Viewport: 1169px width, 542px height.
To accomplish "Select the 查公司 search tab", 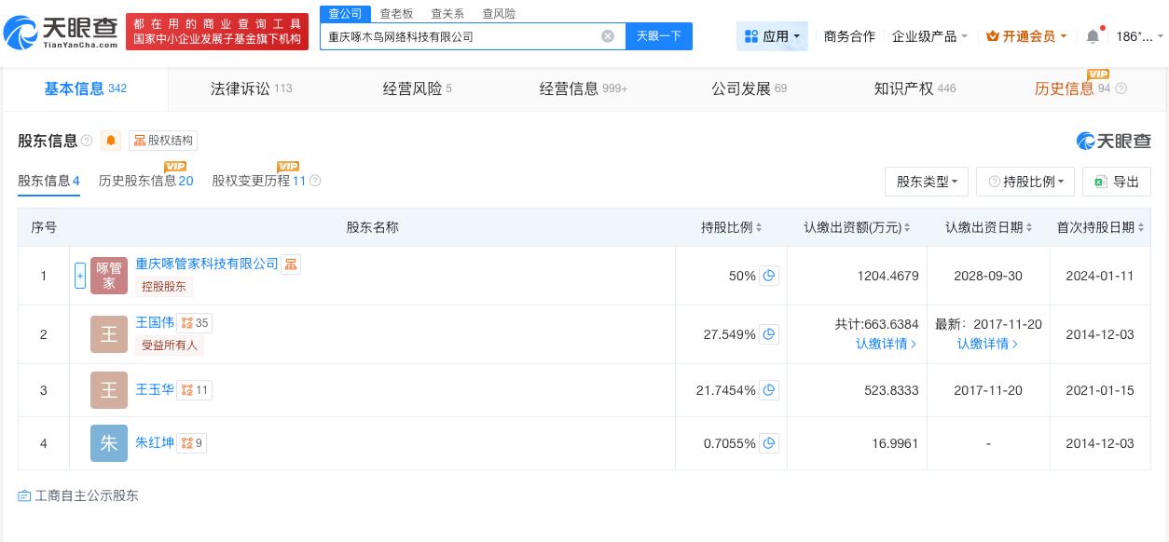I will click(345, 13).
